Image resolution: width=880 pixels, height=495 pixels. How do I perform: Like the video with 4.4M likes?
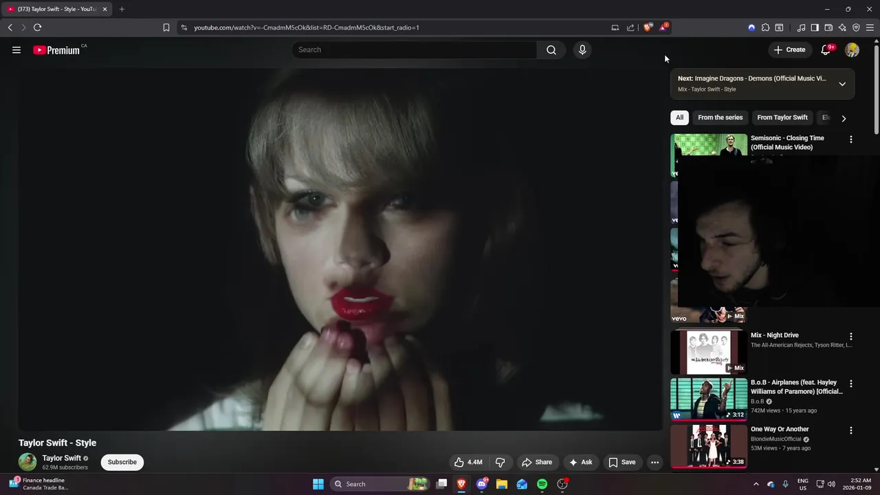[x=468, y=462]
